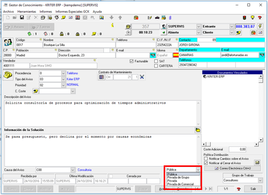The height and width of the screenshot is (195, 268).
Task: Click the traffic light toolbar icon
Action: 244,18
